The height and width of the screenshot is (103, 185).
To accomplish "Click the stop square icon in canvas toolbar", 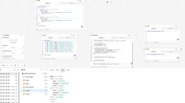I will [15, 65].
